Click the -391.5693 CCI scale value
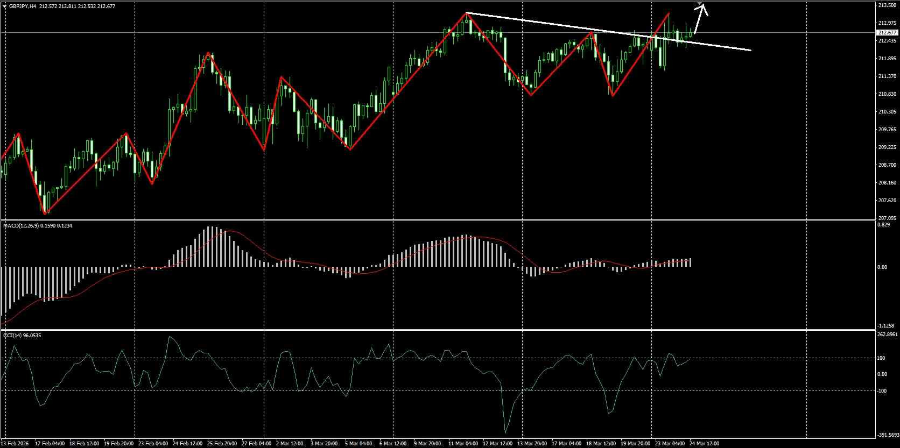 click(x=888, y=435)
